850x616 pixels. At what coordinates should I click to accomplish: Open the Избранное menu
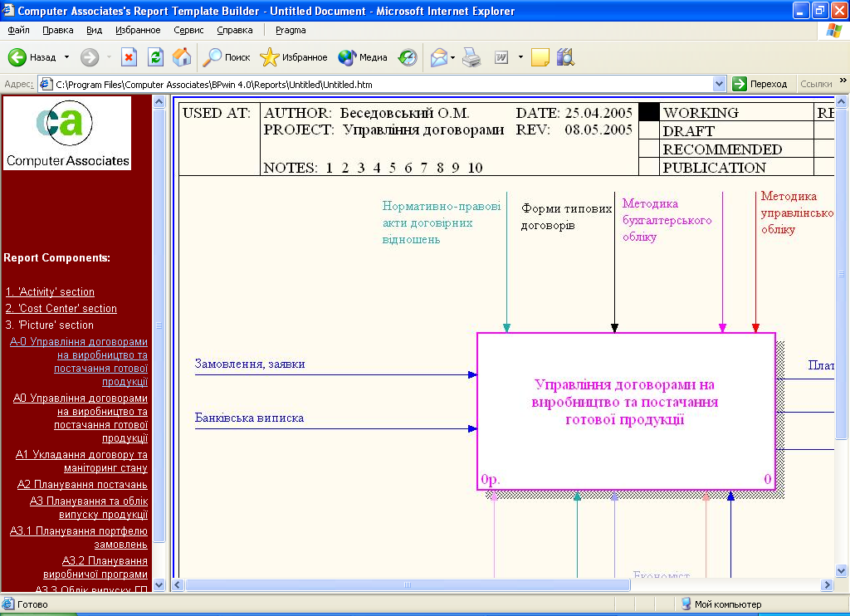point(138,30)
